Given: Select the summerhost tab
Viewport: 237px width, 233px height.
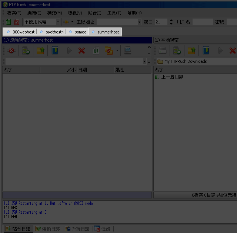Looking at the screenshot, I should click(105, 32).
